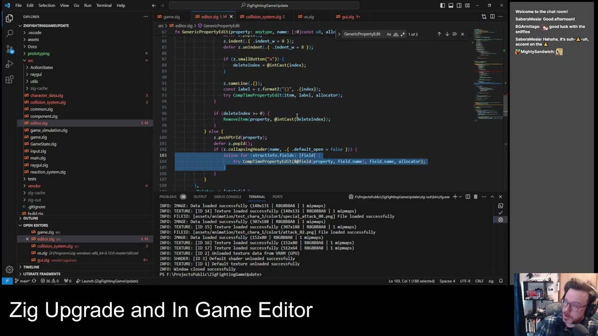The width and height of the screenshot is (598, 336).
Task: Kill terminal with trash icon
Action: (476, 196)
